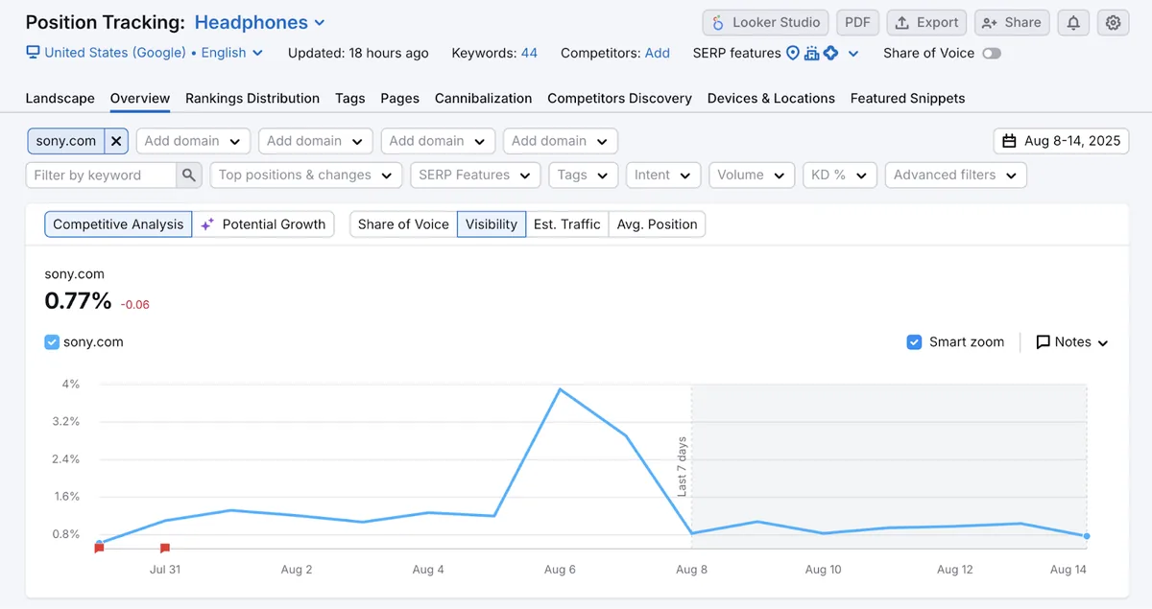
Task: Open the Volume filter dropdown
Action: click(x=751, y=176)
